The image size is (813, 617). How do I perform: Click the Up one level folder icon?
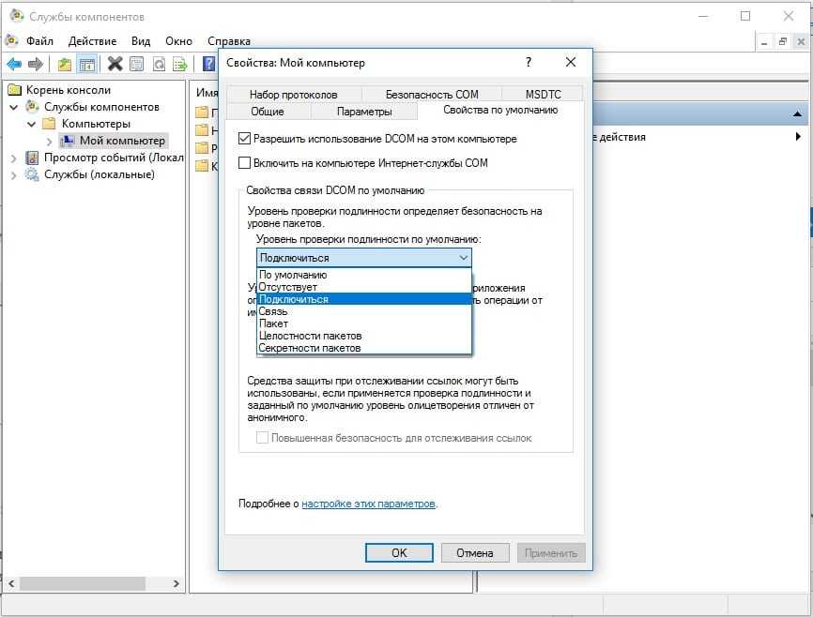click(64, 64)
